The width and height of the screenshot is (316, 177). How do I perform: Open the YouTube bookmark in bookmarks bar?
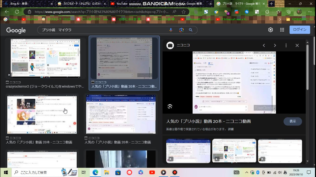30,19
